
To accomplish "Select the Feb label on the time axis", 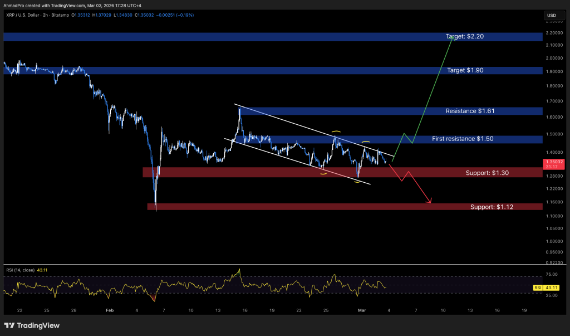I will pos(109,310).
